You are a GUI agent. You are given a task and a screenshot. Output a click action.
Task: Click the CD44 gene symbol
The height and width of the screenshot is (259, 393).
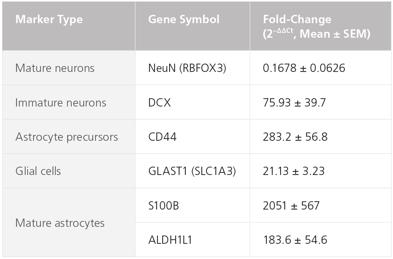[162, 137]
